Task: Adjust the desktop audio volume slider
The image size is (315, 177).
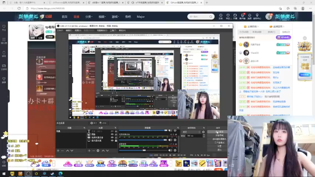Action: tap(143, 150)
